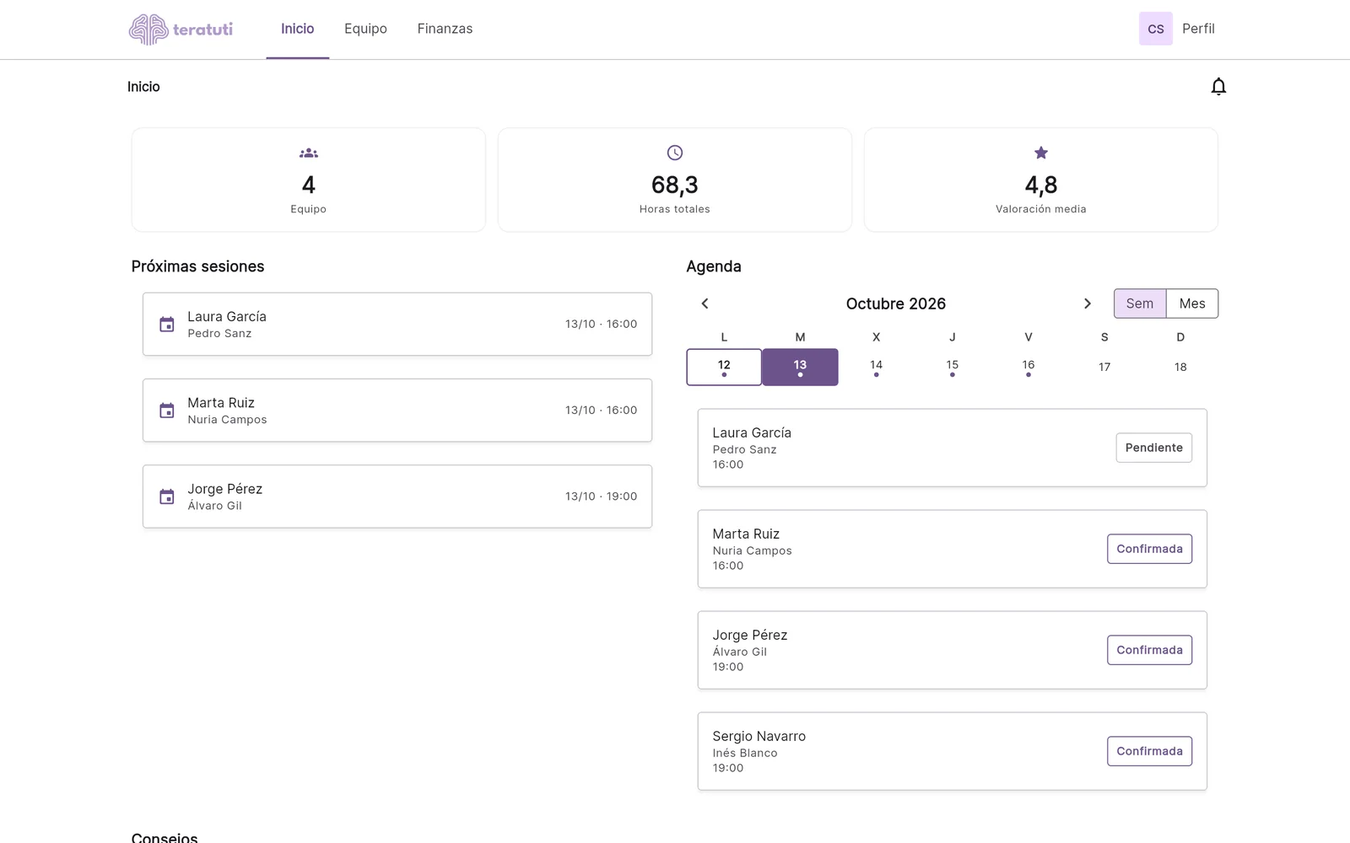The height and width of the screenshot is (843, 1350).
Task: Switch Agenda to Sem view
Action: [1140, 303]
